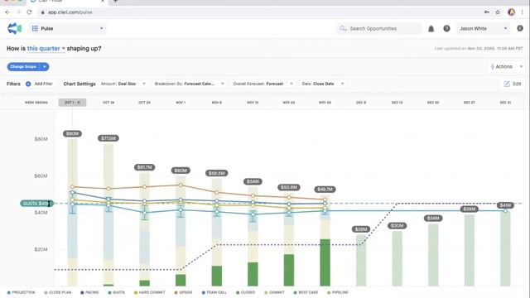The height and width of the screenshot is (298, 530).
Task: Click the hatched projected bar labeled $28M
Action: (x=361, y=261)
